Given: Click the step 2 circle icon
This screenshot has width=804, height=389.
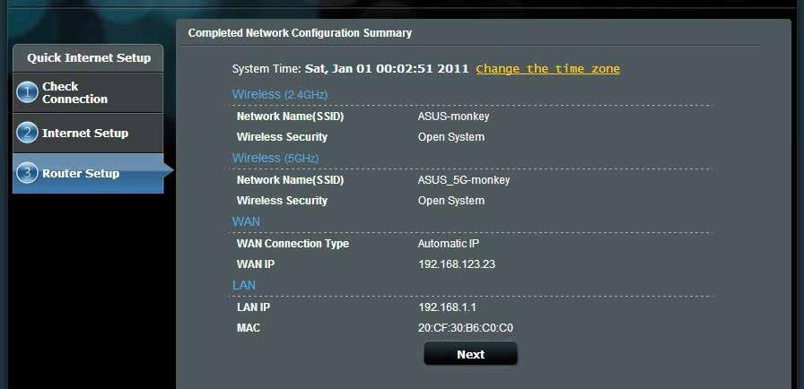Looking at the screenshot, I should pos(27,133).
